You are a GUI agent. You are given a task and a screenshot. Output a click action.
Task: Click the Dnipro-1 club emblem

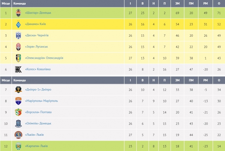pos(19,90)
